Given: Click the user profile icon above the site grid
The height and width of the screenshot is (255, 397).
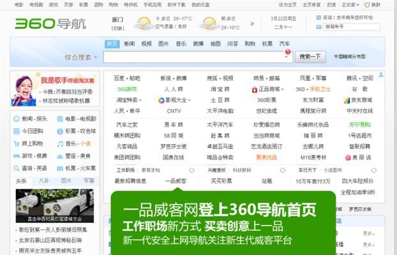Looking at the screenshot, I should tap(381, 75).
